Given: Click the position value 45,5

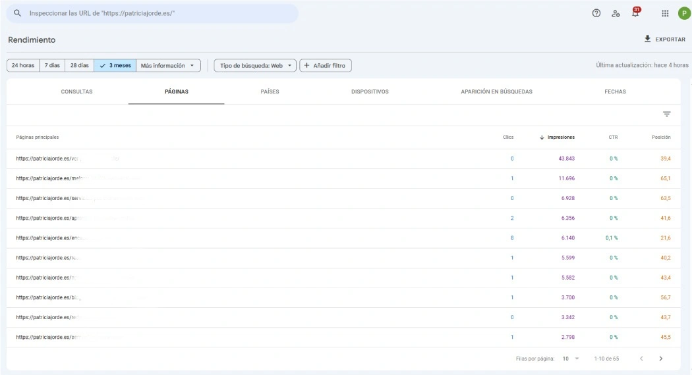Looking at the screenshot, I should (x=666, y=337).
